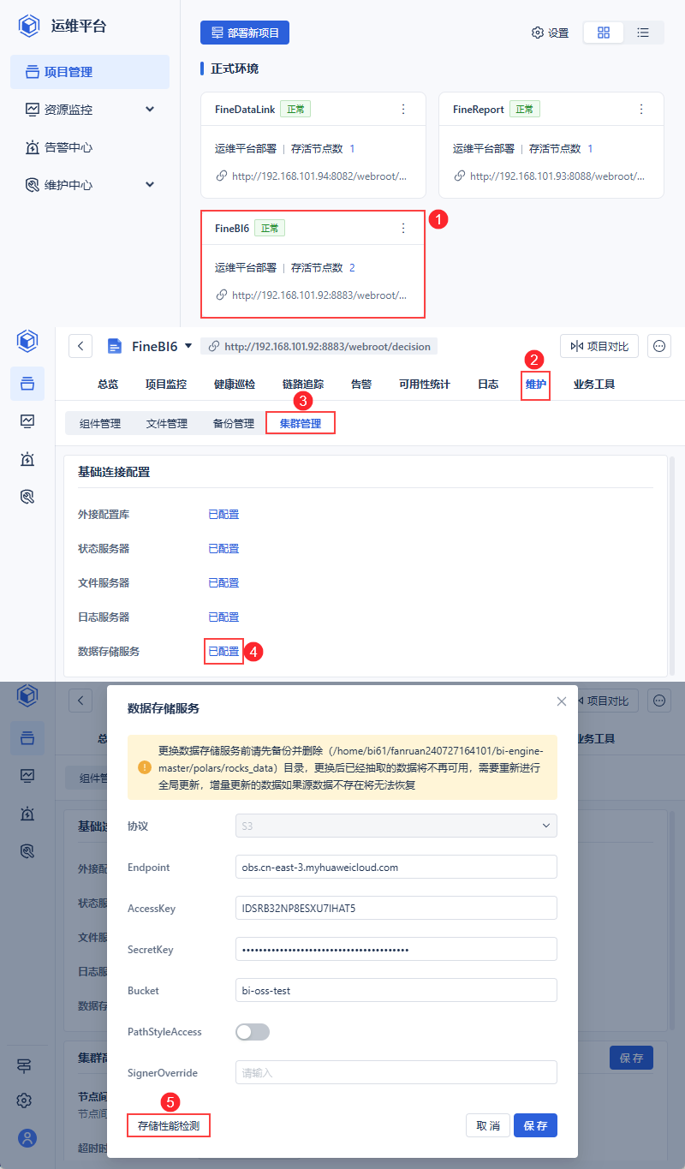Expand the 资源监控 sidebar chevron
Screen dimensions: 685x1169
(x=150, y=110)
